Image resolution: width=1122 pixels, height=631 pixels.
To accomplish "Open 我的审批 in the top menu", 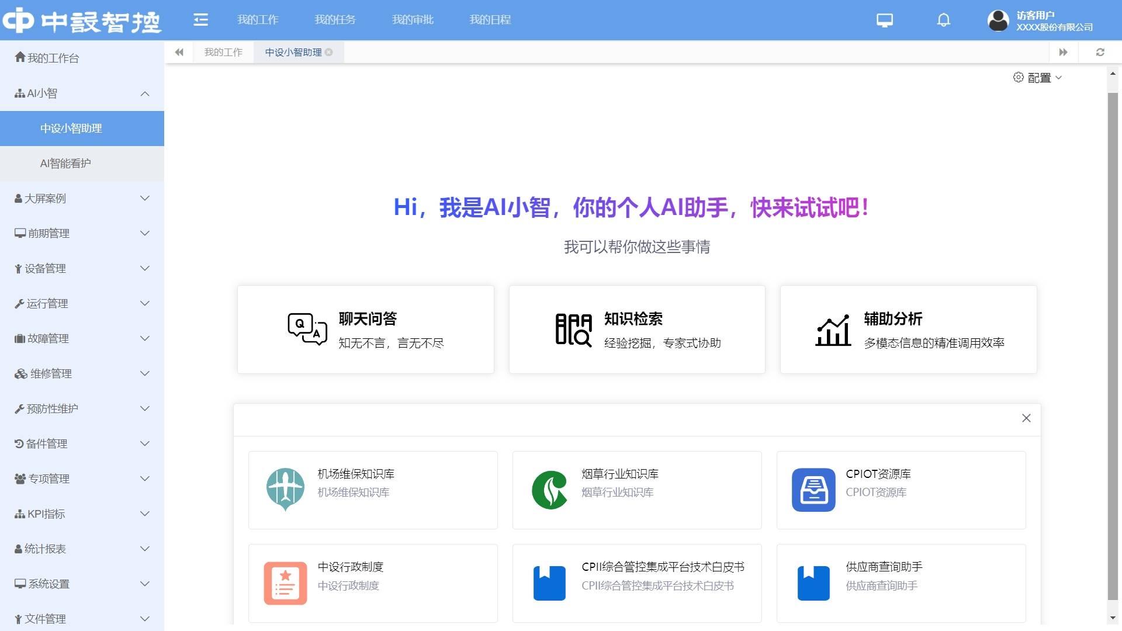I will point(413,19).
